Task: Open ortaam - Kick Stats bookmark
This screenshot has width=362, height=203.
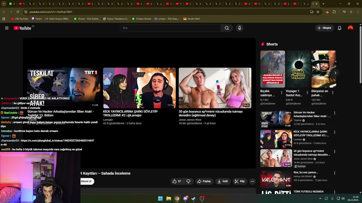Action: click(x=167, y=19)
